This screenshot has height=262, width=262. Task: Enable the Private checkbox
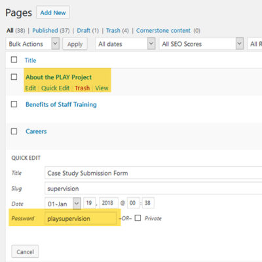point(138,218)
